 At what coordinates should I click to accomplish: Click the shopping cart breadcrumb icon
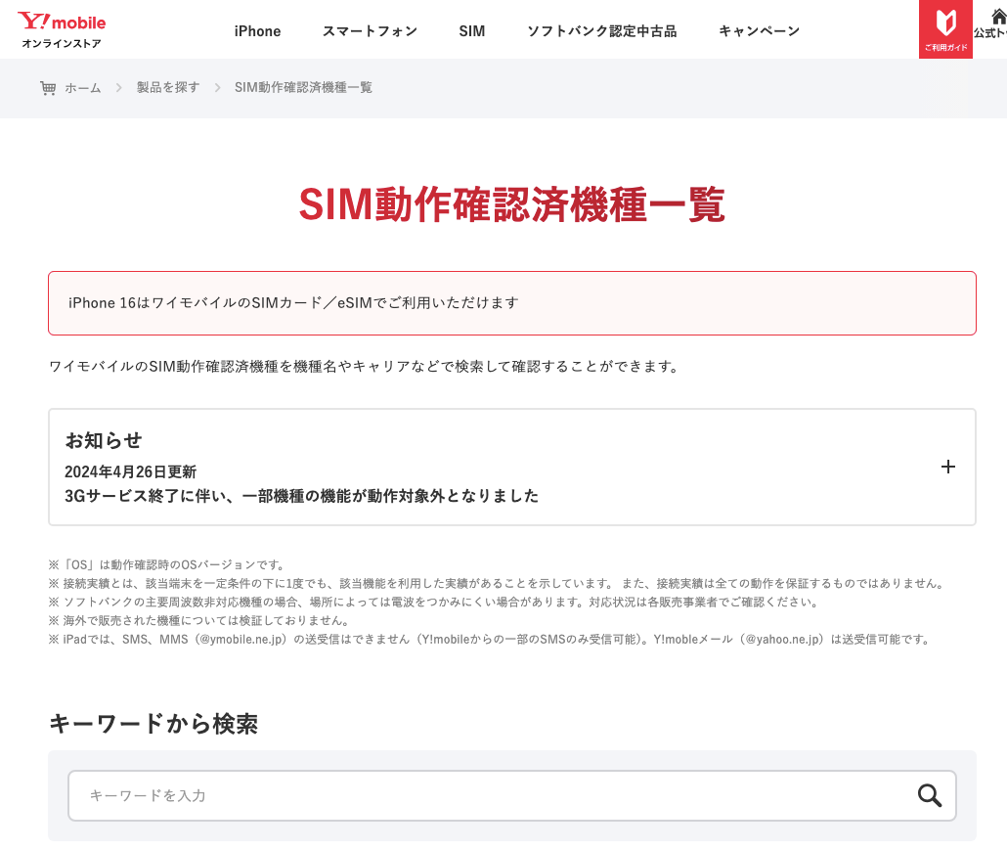pyautogui.click(x=49, y=87)
